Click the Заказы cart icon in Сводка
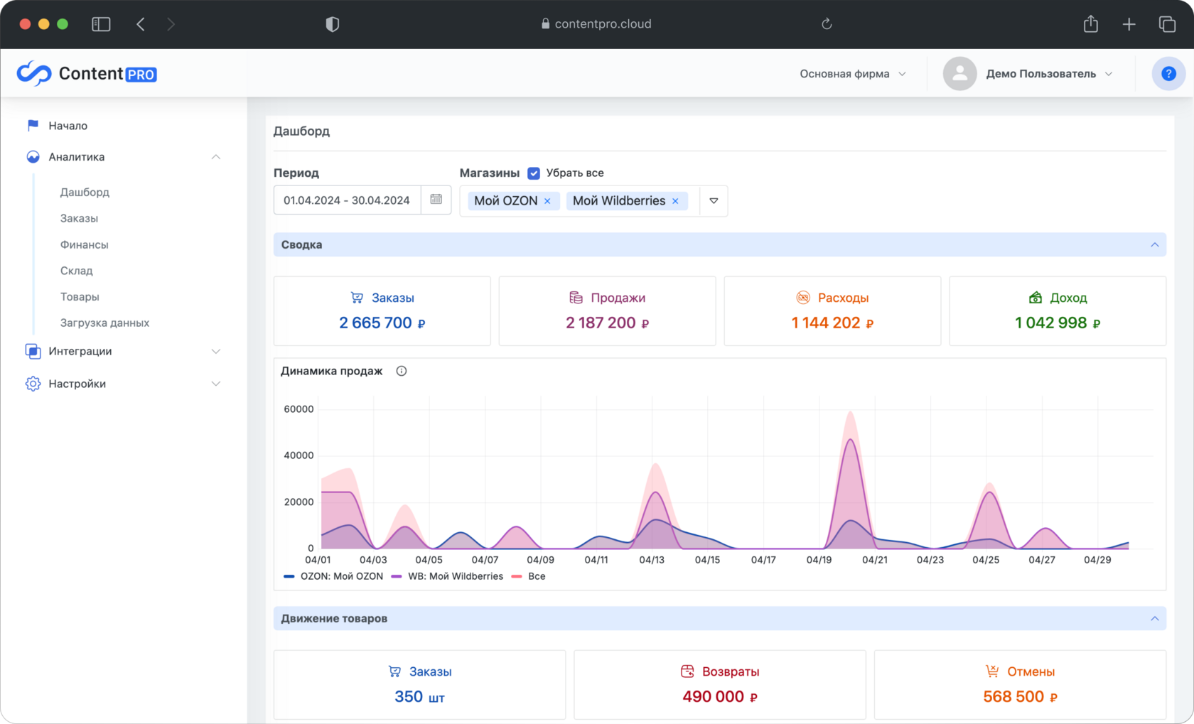This screenshot has width=1194, height=724. pyautogui.click(x=357, y=298)
